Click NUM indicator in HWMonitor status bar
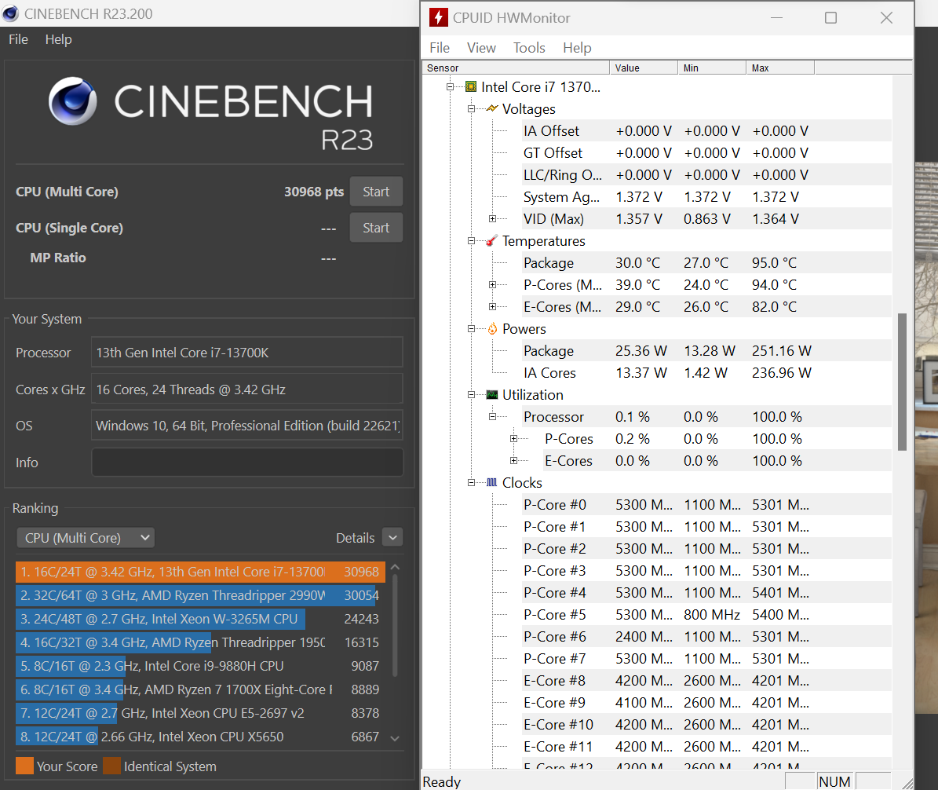The width and height of the screenshot is (938, 790). 834,781
